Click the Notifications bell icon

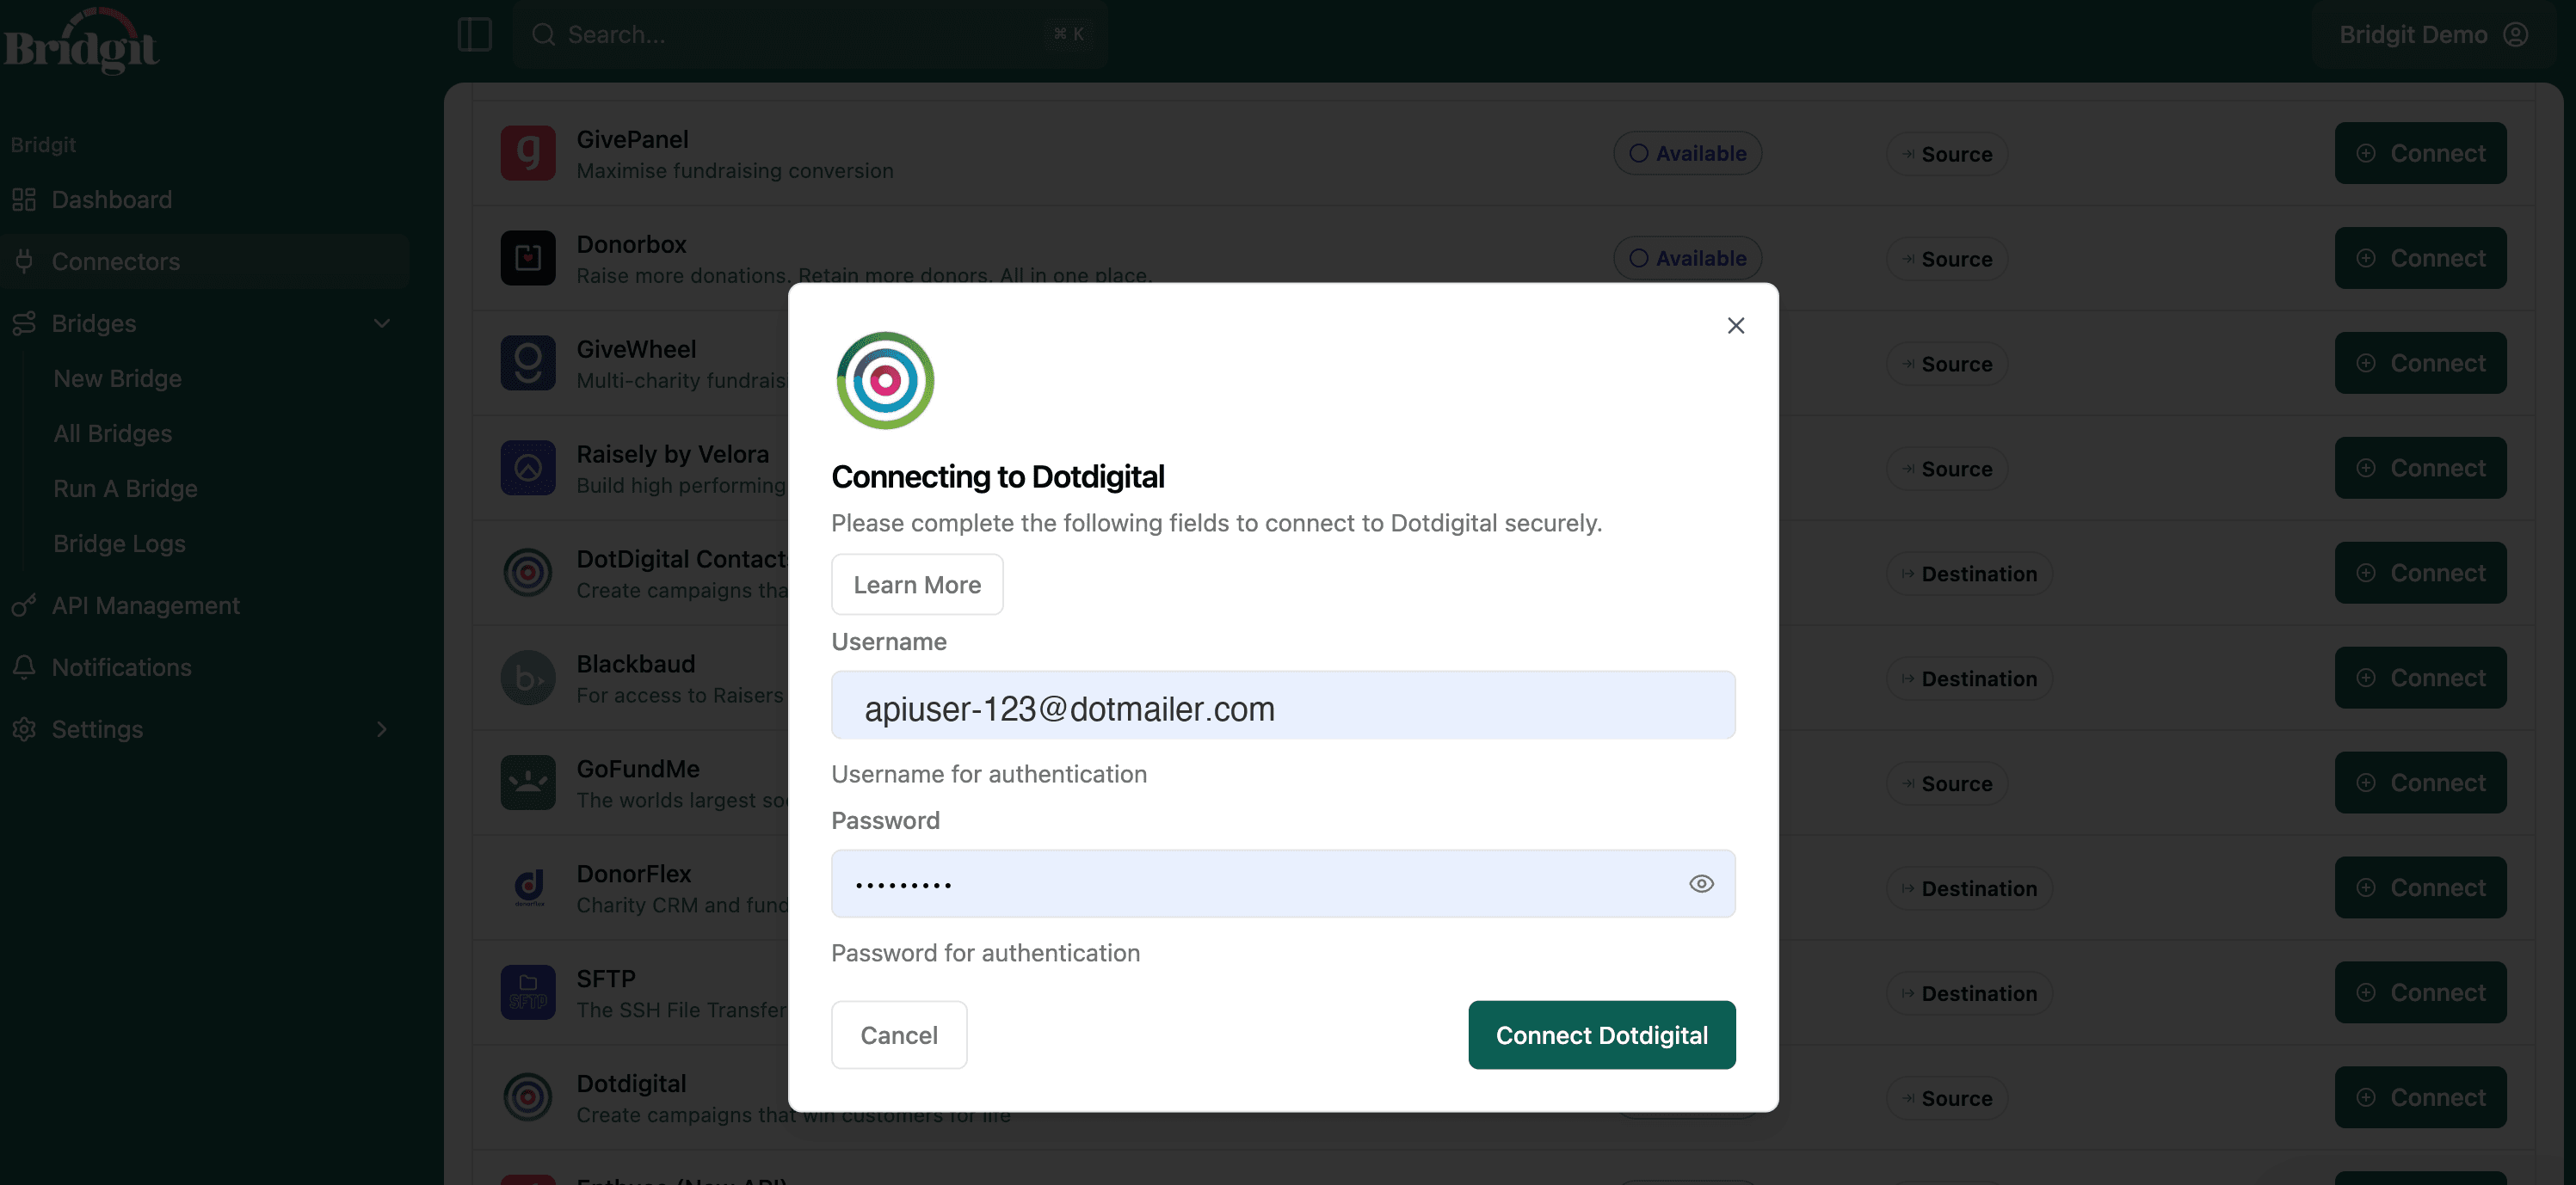pos(24,666)
